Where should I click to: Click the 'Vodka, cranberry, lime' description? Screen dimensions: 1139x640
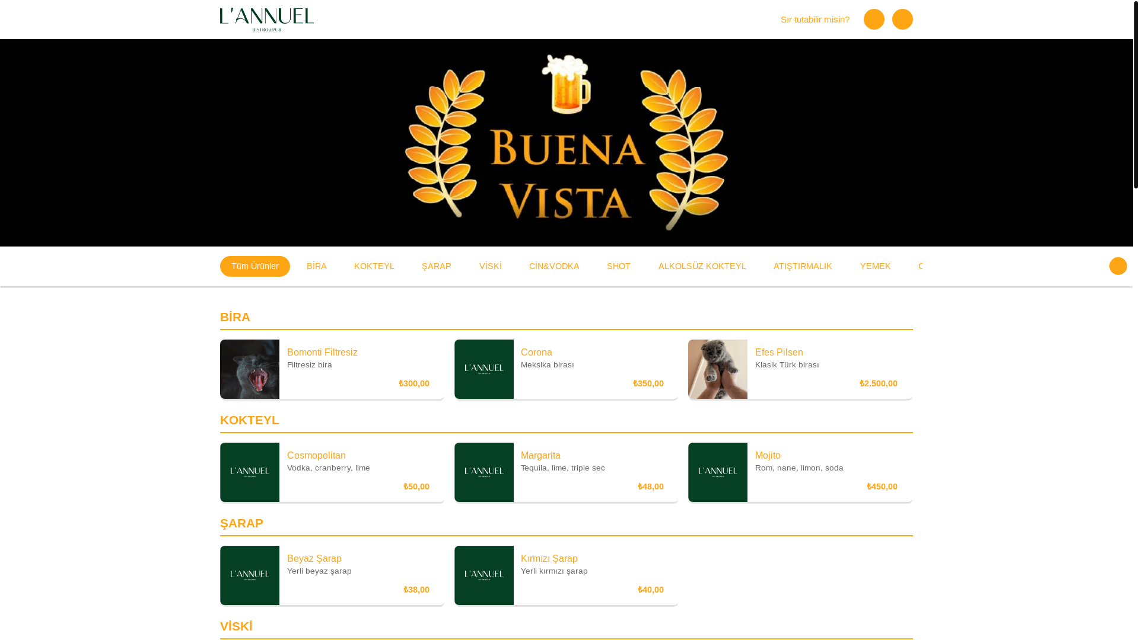[329, 468]
